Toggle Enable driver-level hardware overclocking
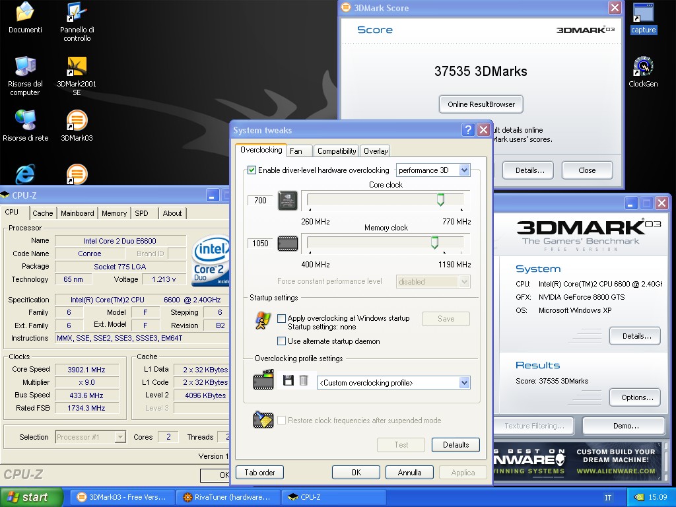The width and height of the screenshot is (676, 507). click(x=252, y=170)
